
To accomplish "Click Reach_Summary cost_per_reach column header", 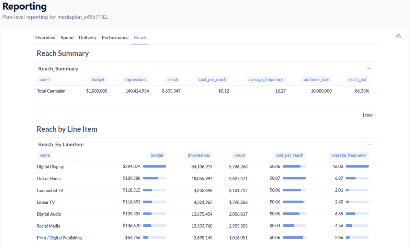I will coord(212,79).
